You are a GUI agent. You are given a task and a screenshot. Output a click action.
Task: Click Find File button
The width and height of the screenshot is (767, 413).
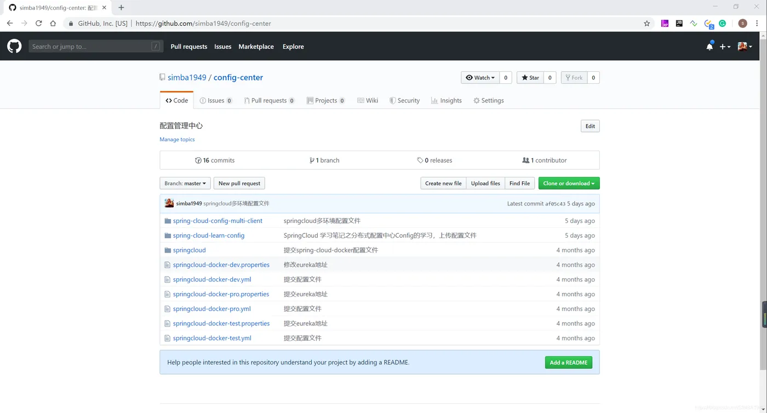click(x=519, y=183)
